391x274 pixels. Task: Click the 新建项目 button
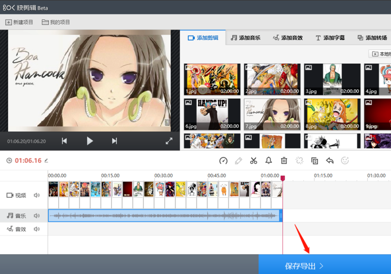[x=19, y=22]
